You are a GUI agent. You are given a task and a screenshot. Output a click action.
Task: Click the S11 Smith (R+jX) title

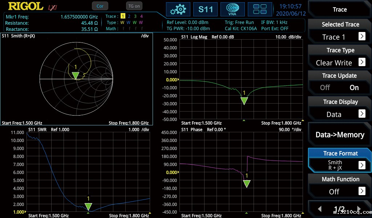[x=19, y=36]
